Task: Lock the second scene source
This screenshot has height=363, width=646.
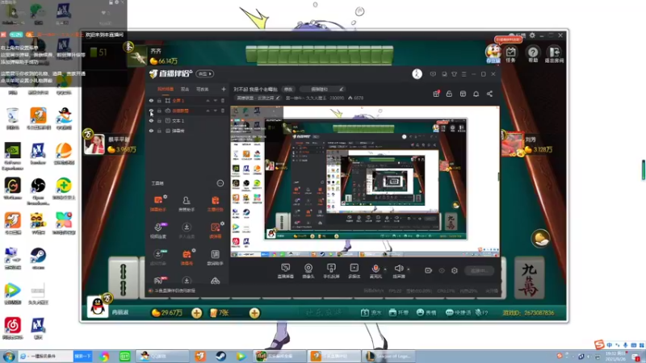Action: tap(159, 111)
